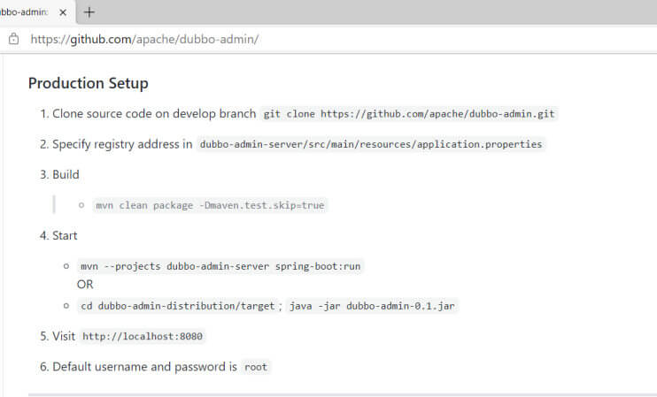Click the cd dubbo-admin-distribution/target code

coord(178,306)
